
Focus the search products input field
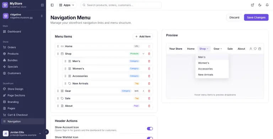(121, 5)
